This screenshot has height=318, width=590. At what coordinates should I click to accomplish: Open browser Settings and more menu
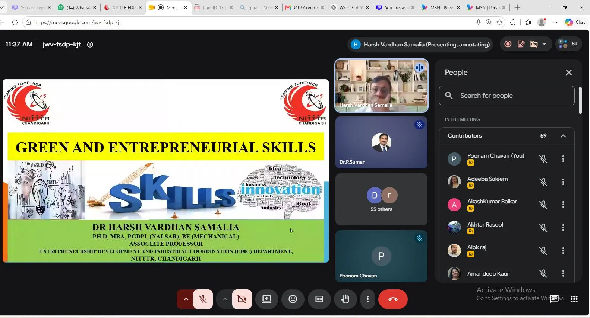click(x=555, y=22)
